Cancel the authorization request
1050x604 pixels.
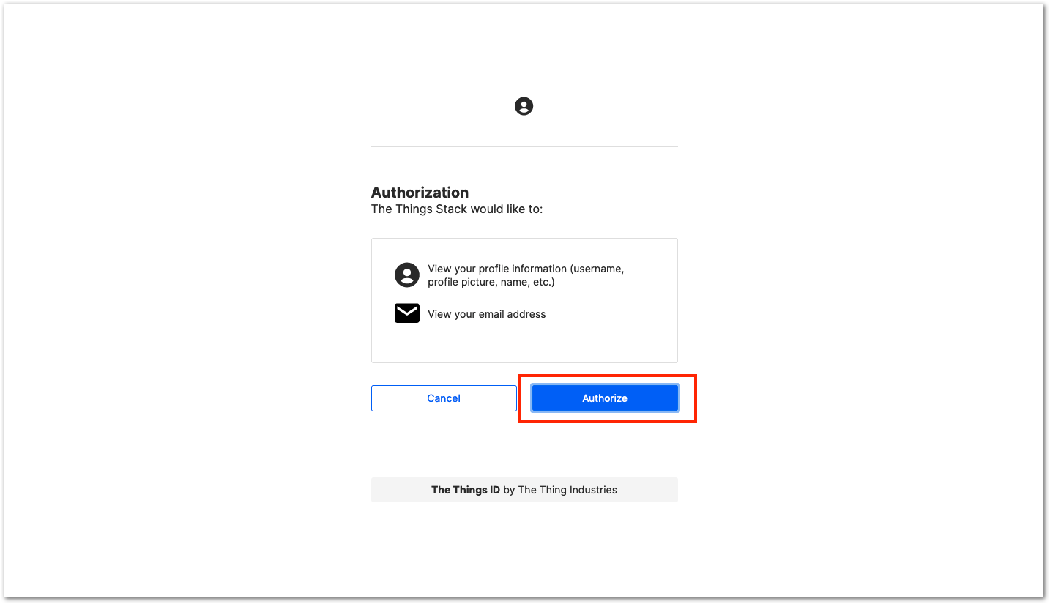[x=444, y=398]
